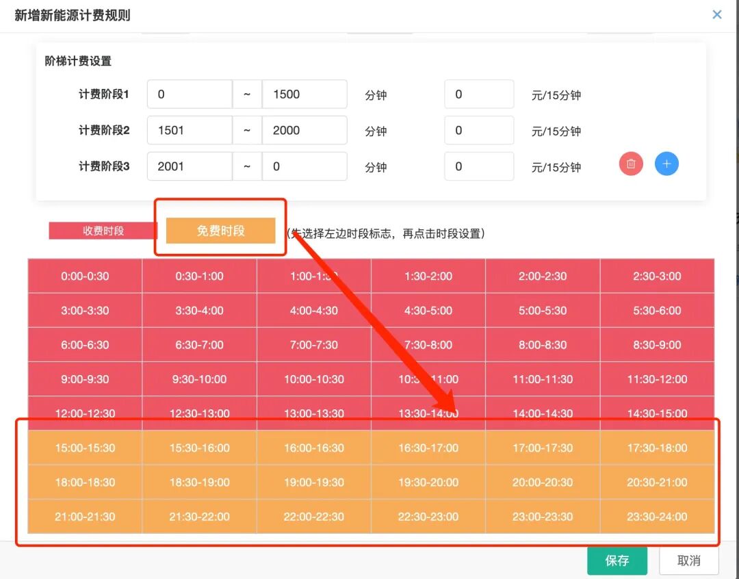Image resolution: width=739 pixels, height=579 pixels.
Task: Select the 免费时段 free period marker
Action: coord(220,231)
